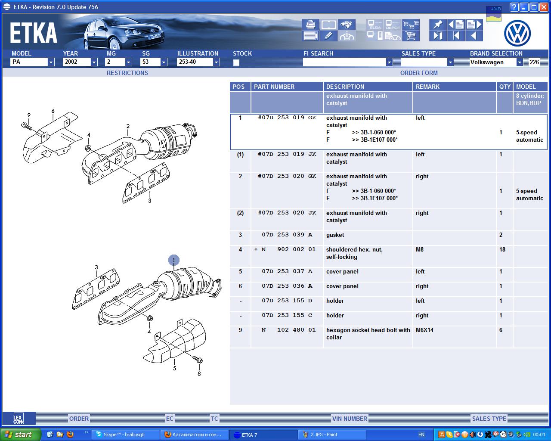Click the VIN NUMBER button
This screenshot has width=551, height=441.
(349, 418)
